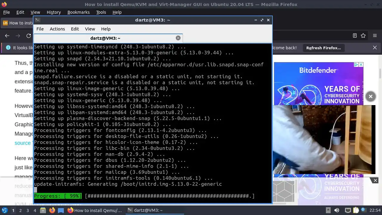
Task: Open Firefox View menu
Action: [35, 12]
